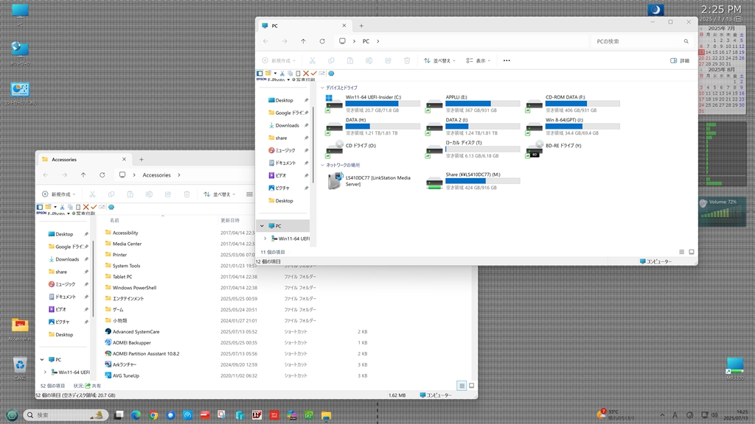This screenshot has width=755, height=424.
Task: Open ローカル ディスク (T:) drive
Action: (x=473, y=149)
